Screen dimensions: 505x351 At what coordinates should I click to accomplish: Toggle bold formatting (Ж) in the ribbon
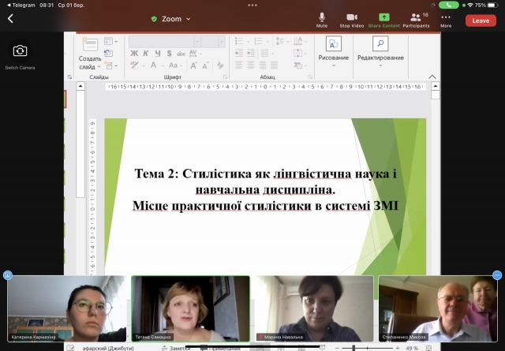pos(135,53)
